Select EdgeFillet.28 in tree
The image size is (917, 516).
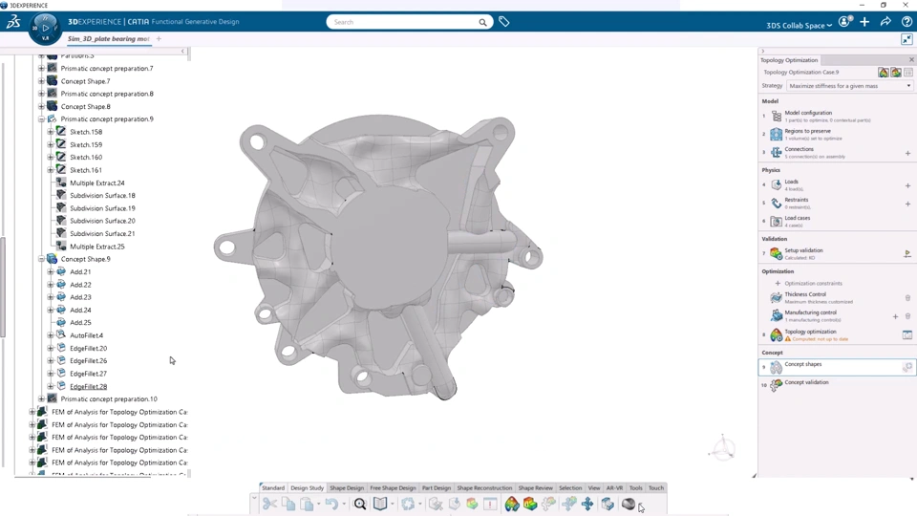point(88,386)
